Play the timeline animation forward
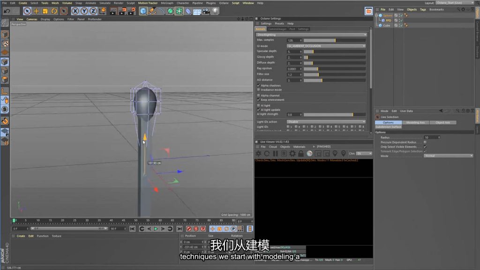480x270 pixels. pyautogui.click(x=156, y=229)
